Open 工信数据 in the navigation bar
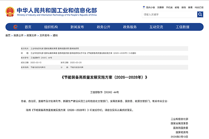The height and width of the screenshot is (139, 209). pyautogui.click(x=183, y=27)
